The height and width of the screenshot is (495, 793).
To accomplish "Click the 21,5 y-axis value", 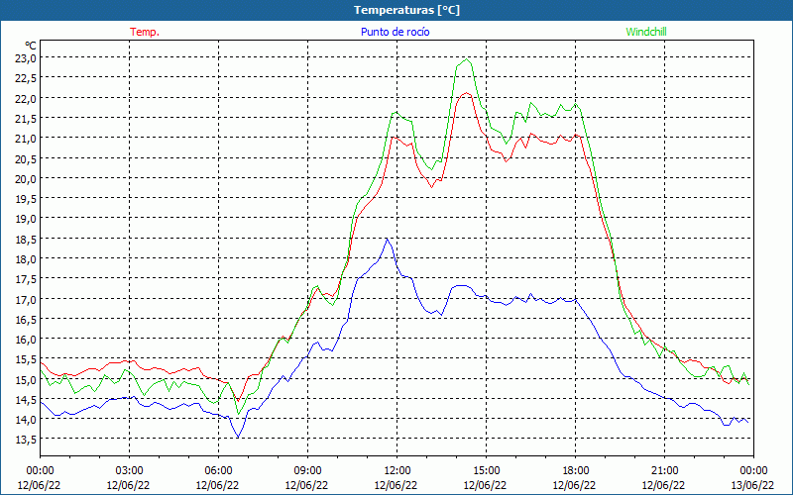I will coord(26,119).
